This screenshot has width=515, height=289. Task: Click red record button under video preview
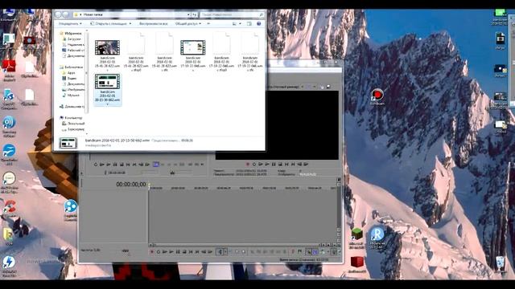pyautogui.click(x=248, y=164)
